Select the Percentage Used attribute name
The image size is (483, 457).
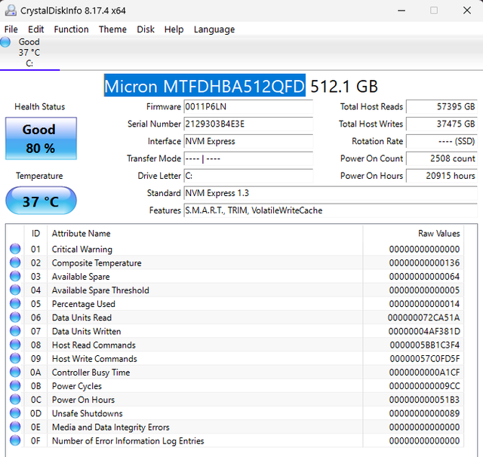pyautogui.click(x=84, y=304)
